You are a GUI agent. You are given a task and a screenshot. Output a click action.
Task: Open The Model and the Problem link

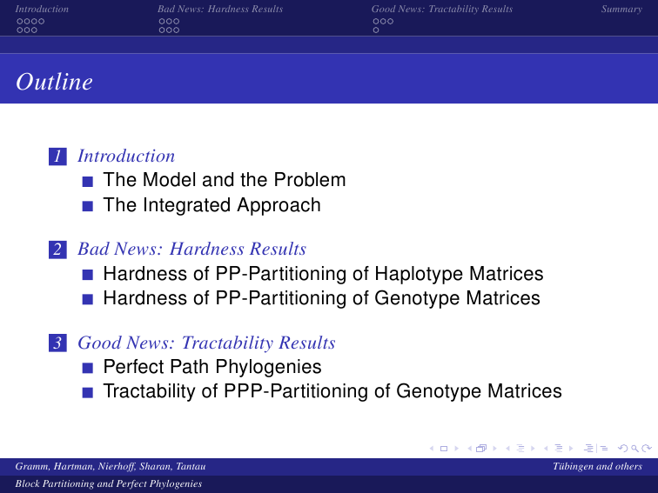click(x=225, y=180)
